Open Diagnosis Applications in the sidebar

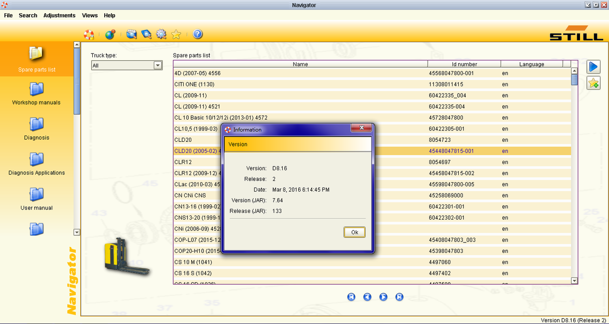pos(37,164)
